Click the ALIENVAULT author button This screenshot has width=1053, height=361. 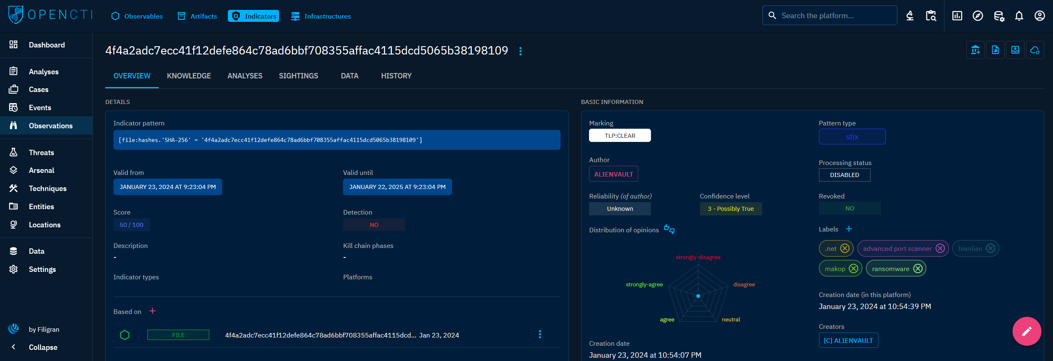613,174
